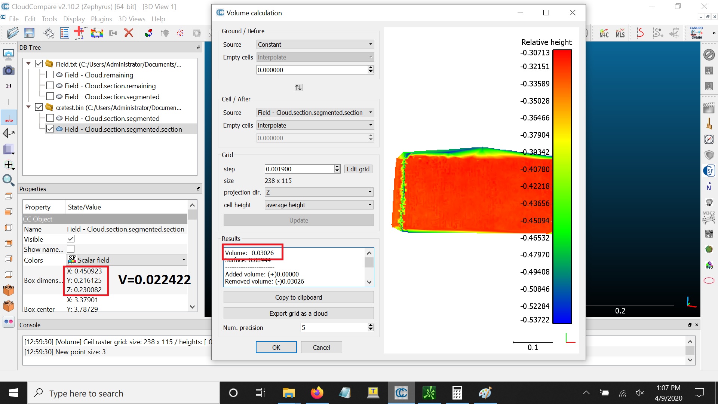Viewport: 718px width, 404px height.
Task: Open the projection dir. Z dropdown
Action: pyautogui.click(x=319, y=192)
